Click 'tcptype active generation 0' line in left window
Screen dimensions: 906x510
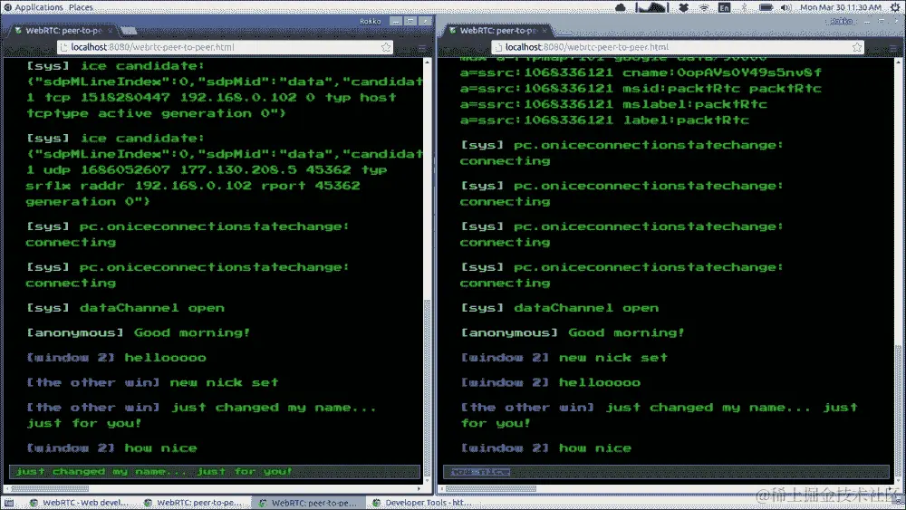pos(156,113)
